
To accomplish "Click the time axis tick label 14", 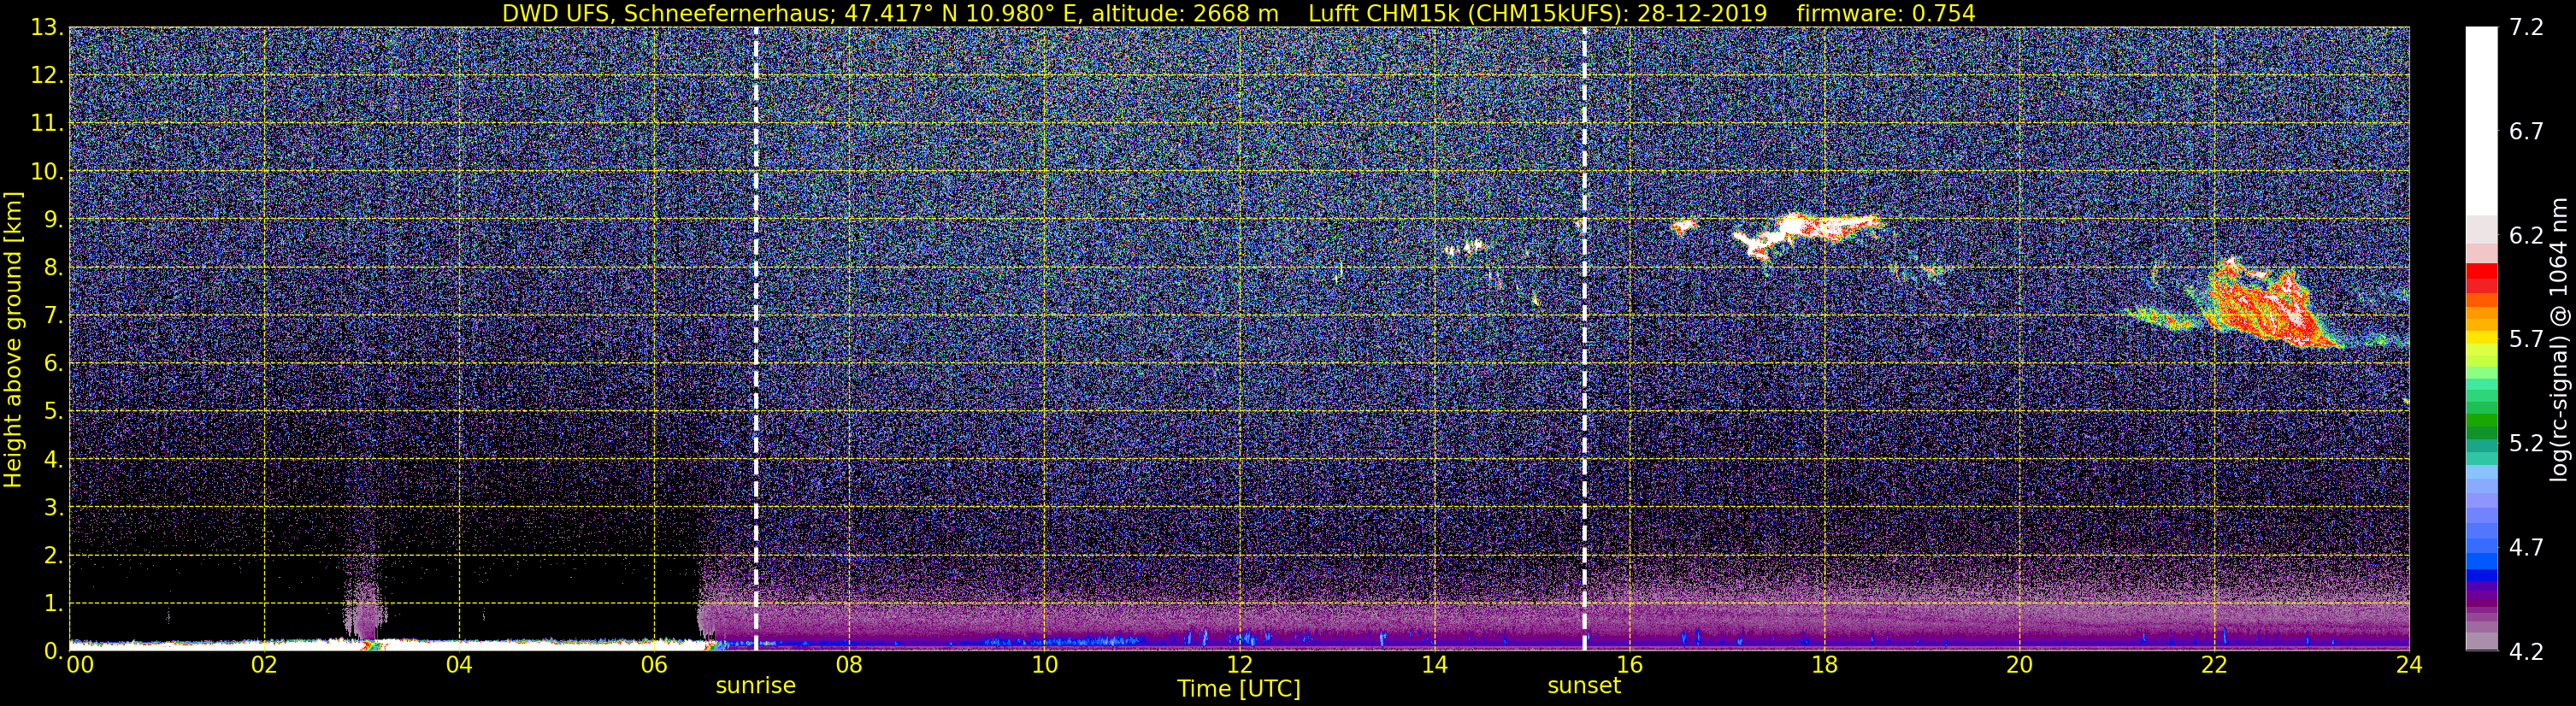I will pyautogui.click(x=1434, y=665).
